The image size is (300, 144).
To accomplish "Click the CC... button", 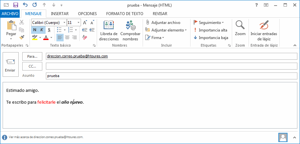I will (32, 66).
